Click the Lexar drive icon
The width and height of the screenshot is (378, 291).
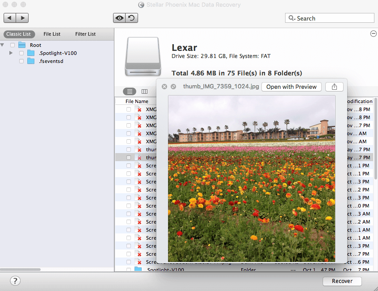(143, 56)
